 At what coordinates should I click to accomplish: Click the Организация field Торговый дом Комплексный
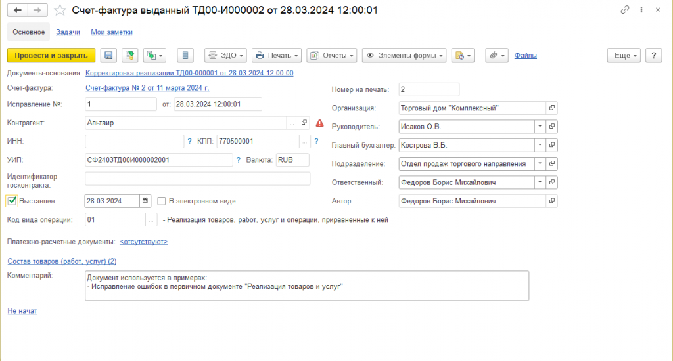pyautogui.click(x=472, y=108)
